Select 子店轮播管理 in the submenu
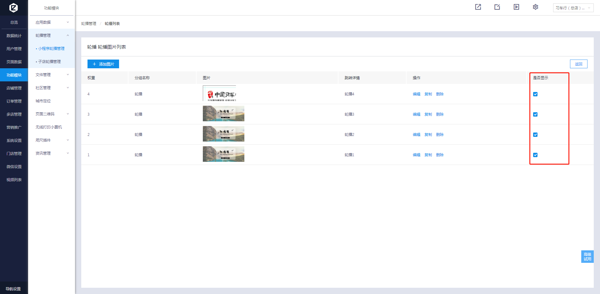Image resolution: width=600 pixels, height=294 pixels. click(x=49, y=62)
